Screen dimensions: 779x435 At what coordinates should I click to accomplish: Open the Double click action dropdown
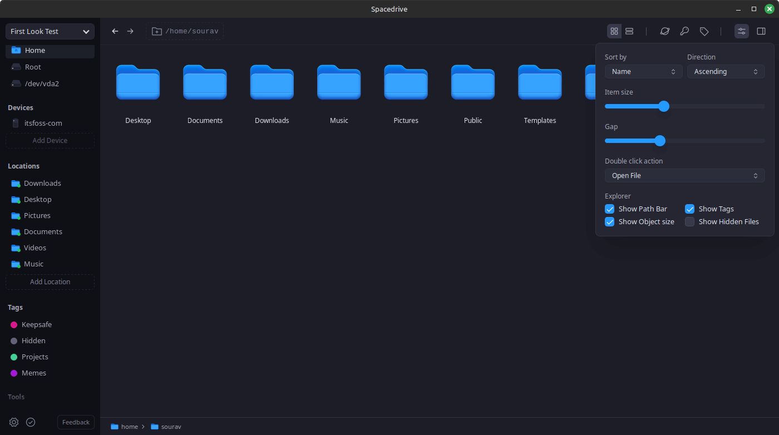[x=684, y=176]
